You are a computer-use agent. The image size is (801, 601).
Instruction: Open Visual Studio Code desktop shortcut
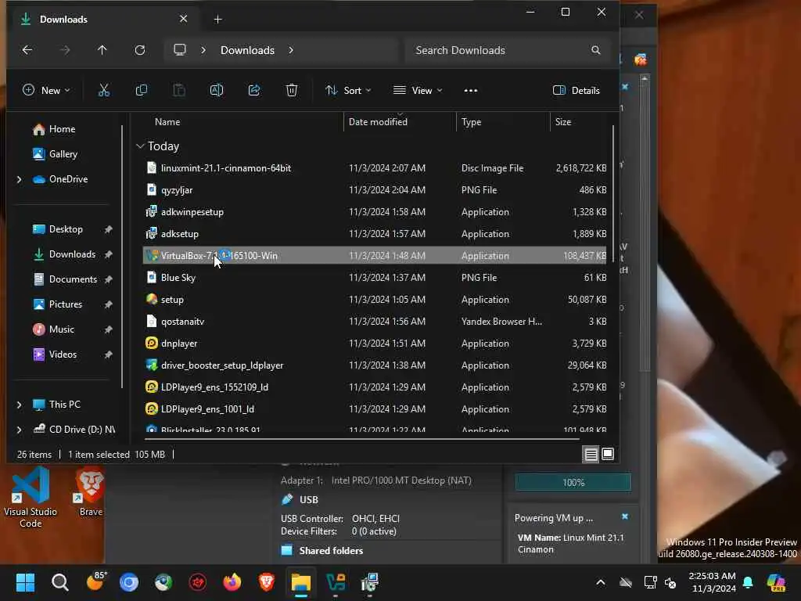pyautogui.click(x=31, y=498)
